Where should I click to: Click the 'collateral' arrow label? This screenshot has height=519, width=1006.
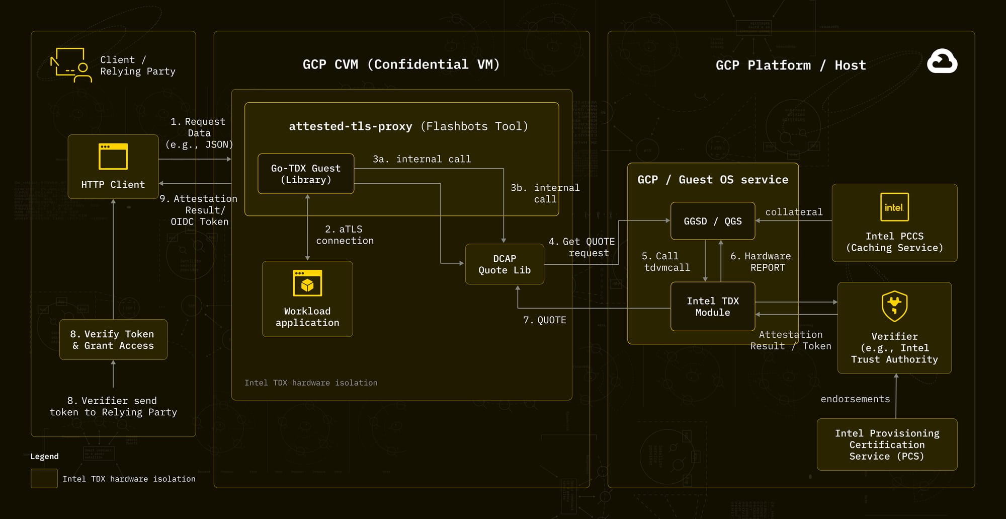point(794,212)
